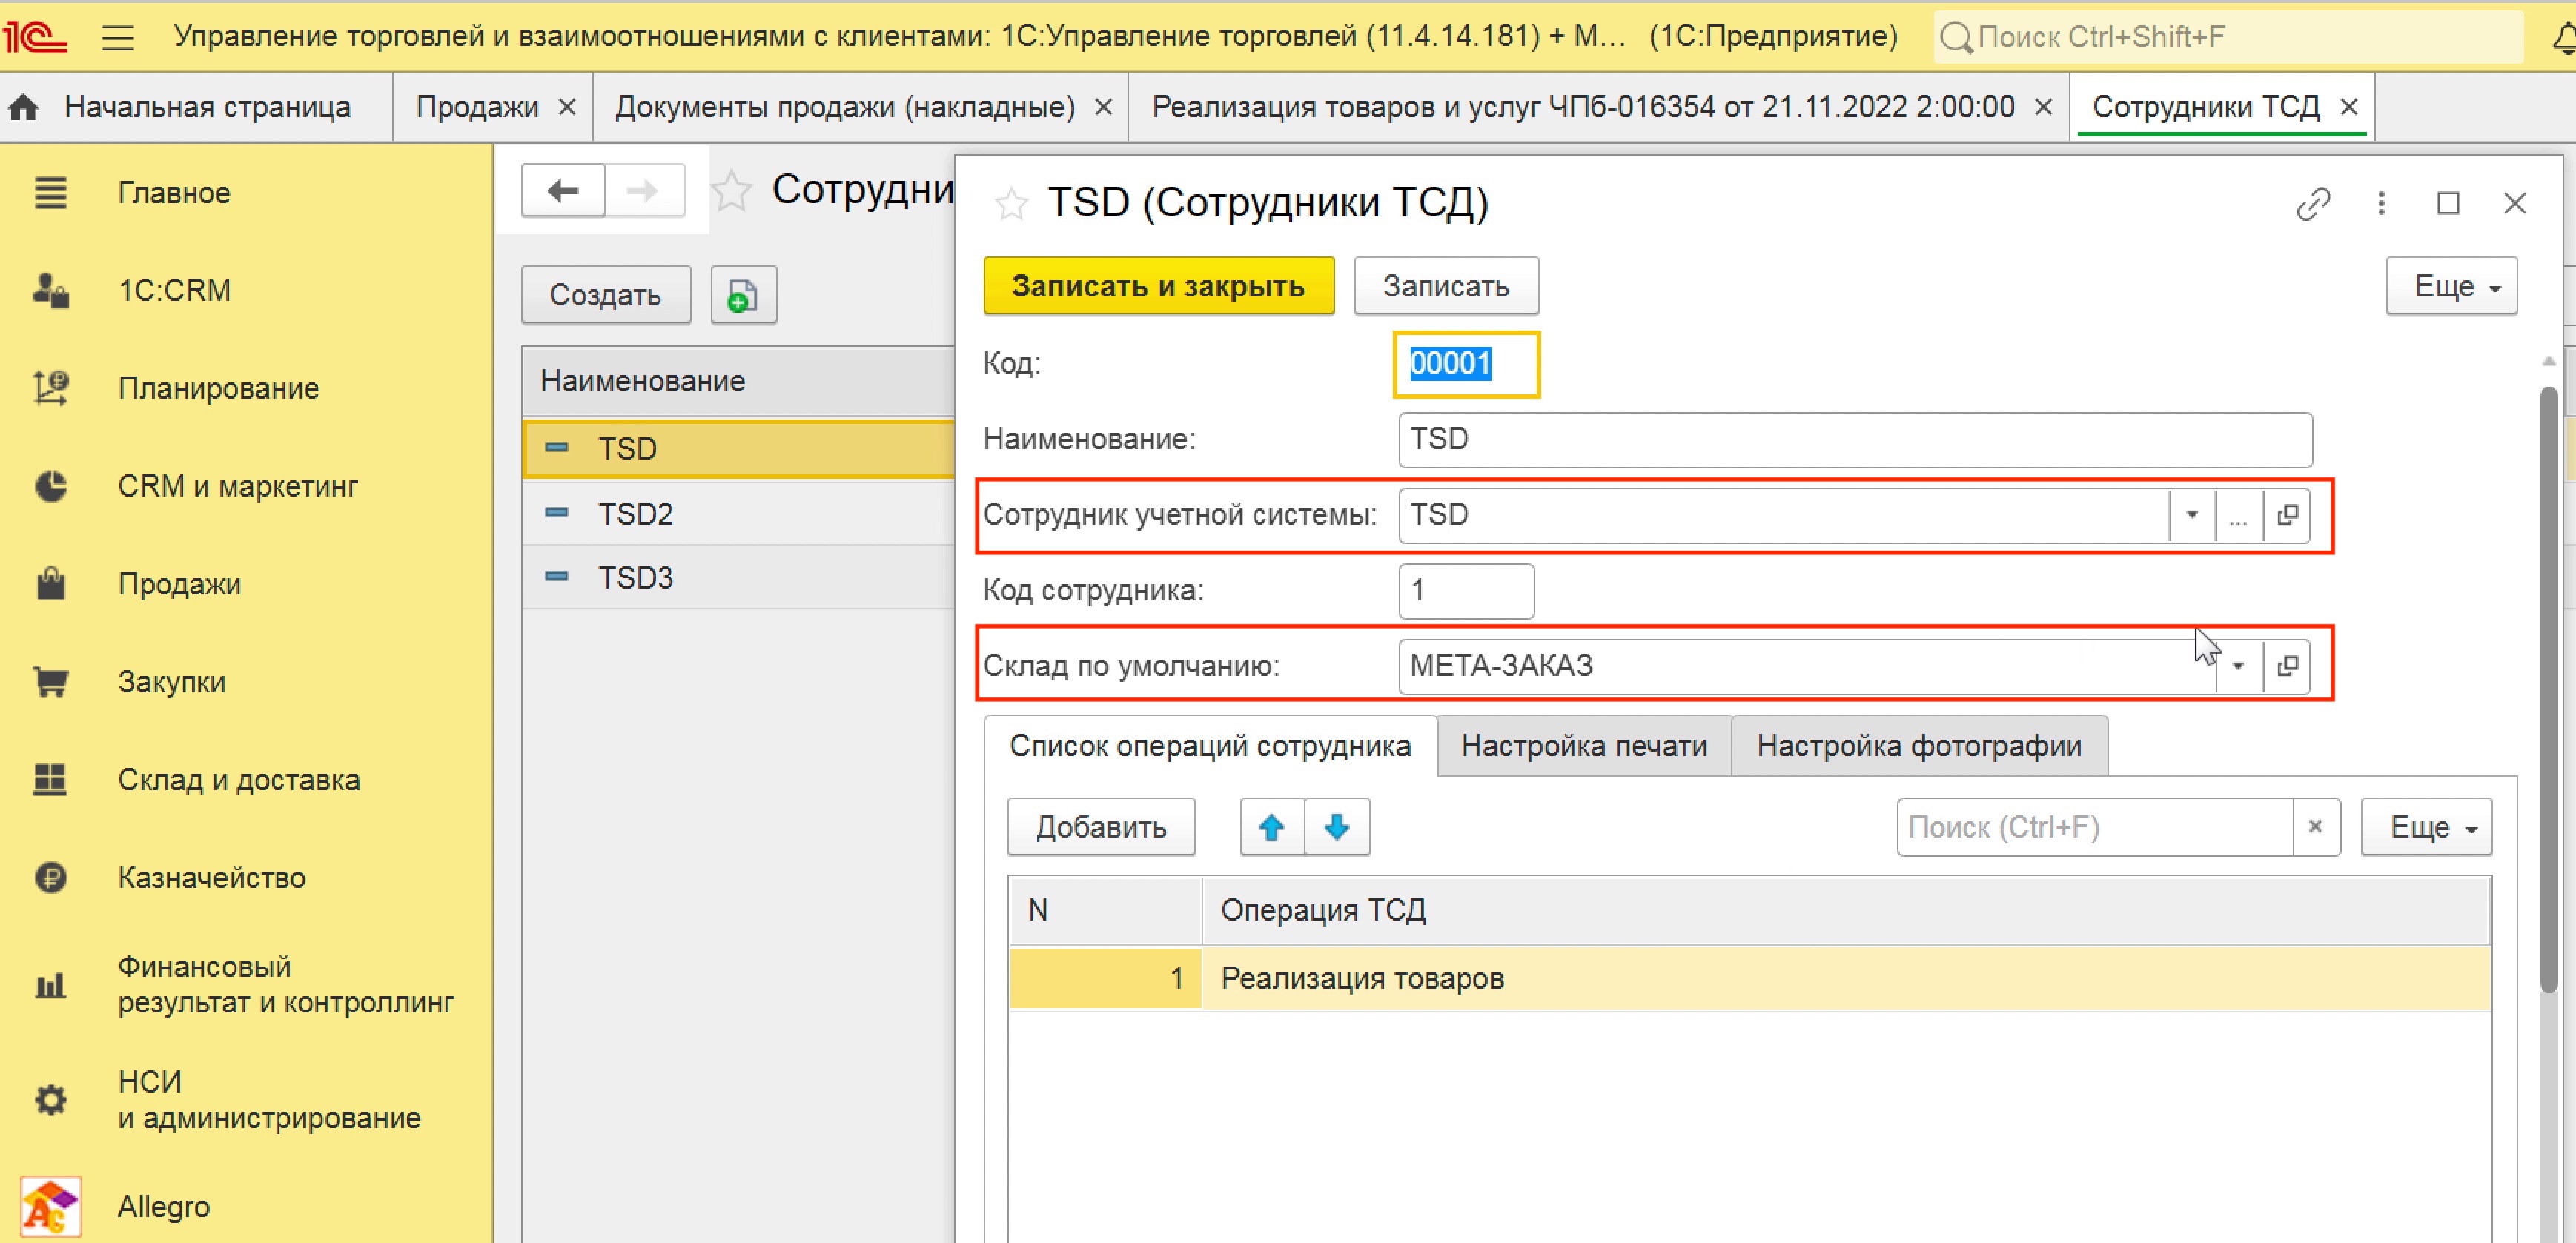Expand Сотрудник учетной системы dropdown list

coord(2191,515)
